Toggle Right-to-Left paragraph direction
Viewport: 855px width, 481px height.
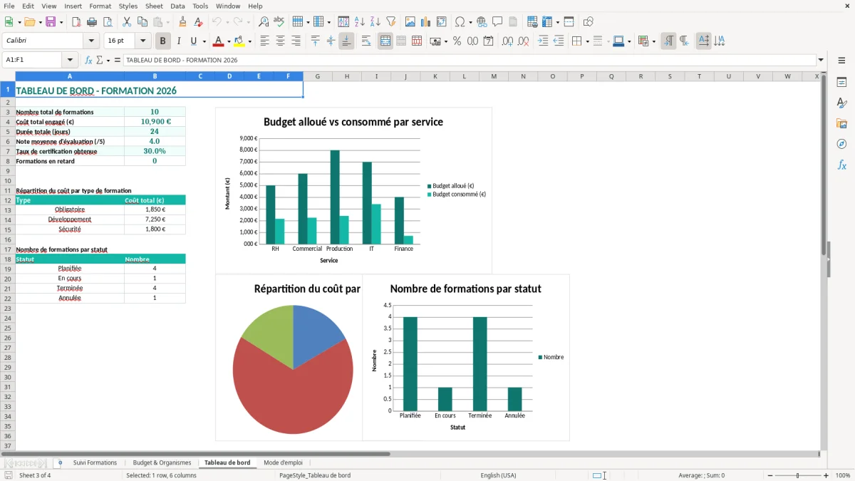(684, 41)
